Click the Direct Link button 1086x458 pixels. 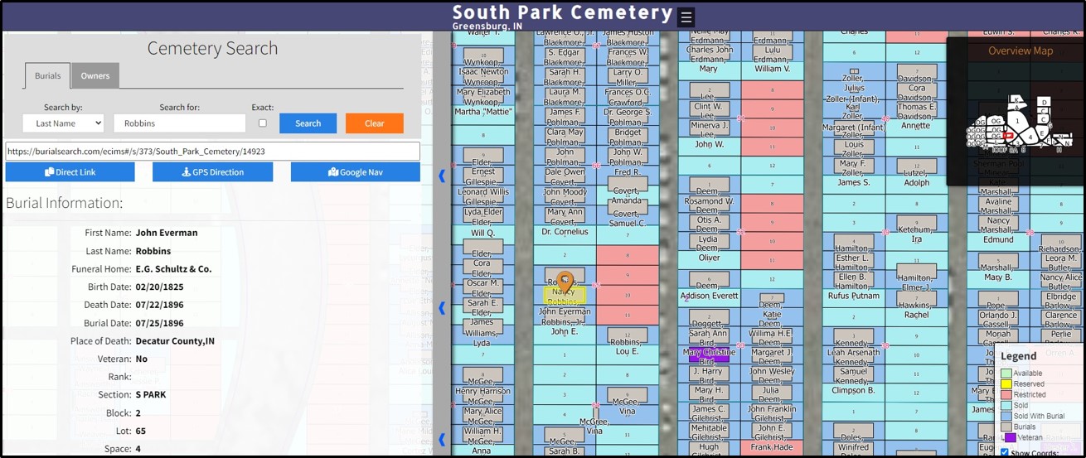pos(70,172)
